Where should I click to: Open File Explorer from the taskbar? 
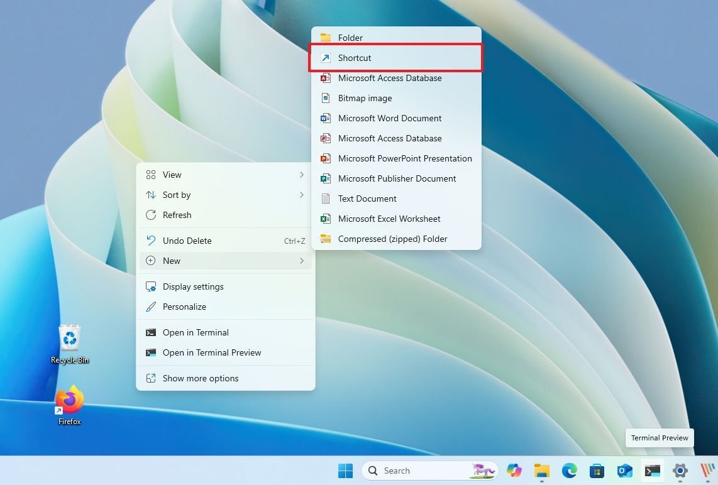(542, 470)
